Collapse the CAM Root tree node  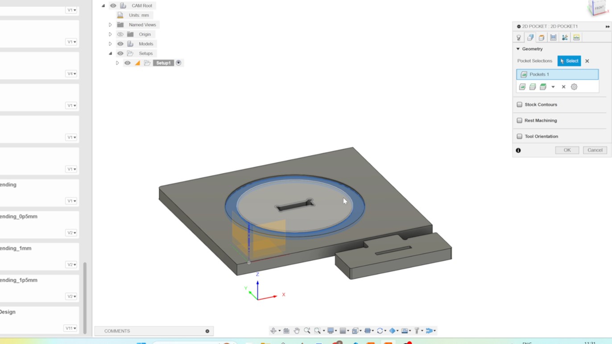[x=103, y=6]
